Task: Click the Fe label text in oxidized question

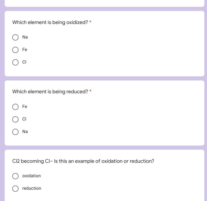Action: [24, 50]
